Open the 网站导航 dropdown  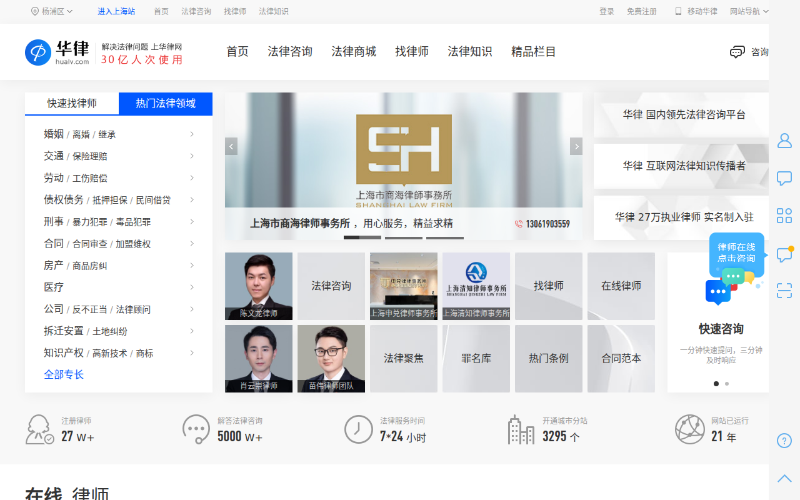pyautogui.click(x=749, y=11)
